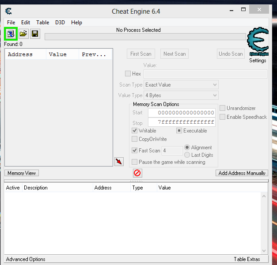Open the File menu
This screenshot has height=265, width=277.
click(11, 23)
